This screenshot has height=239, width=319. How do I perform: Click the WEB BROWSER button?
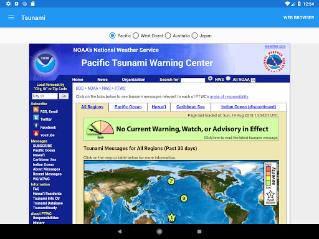(298, 18)
